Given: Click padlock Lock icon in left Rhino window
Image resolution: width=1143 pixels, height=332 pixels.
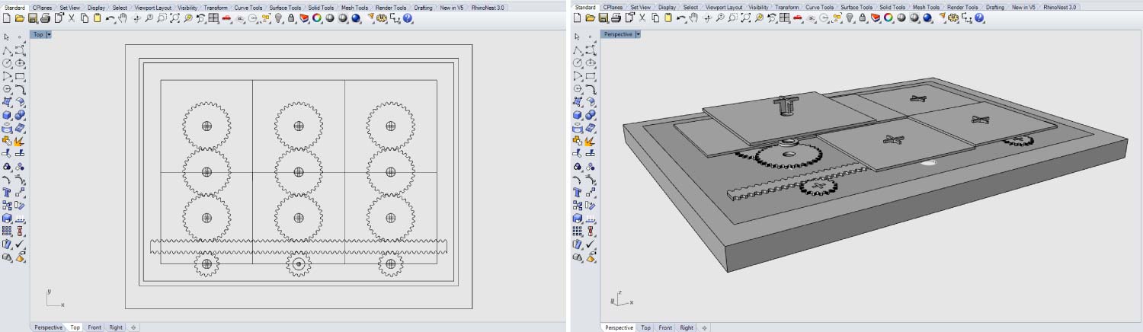Looking at the screenshot, I should pos(291,18).
